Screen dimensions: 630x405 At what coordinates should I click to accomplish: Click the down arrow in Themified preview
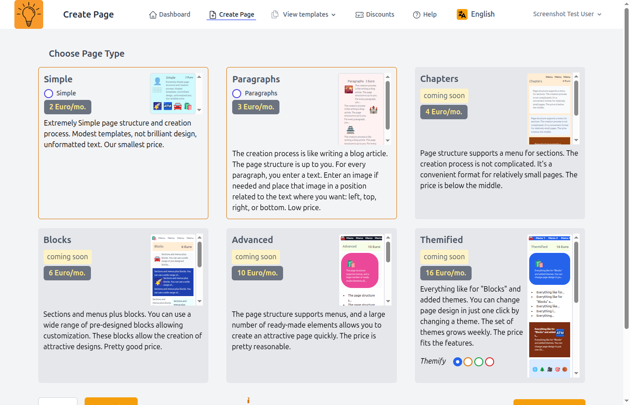point(576,373)
